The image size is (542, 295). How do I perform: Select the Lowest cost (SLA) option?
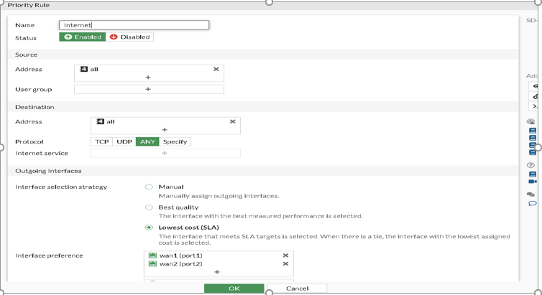pyautogui.click(x=150, y=228)
